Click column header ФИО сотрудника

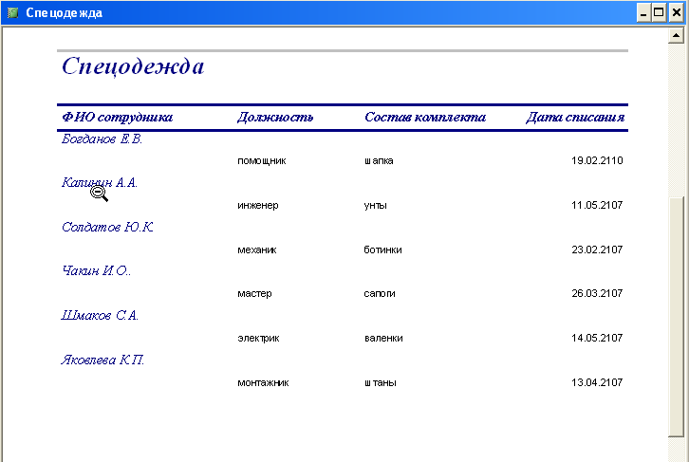pos(118,118)
